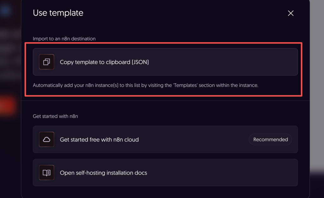This screenshot has width=324, height=198.
Task: Click the 'Get started with n8n' section label
Action: (55, 116)
